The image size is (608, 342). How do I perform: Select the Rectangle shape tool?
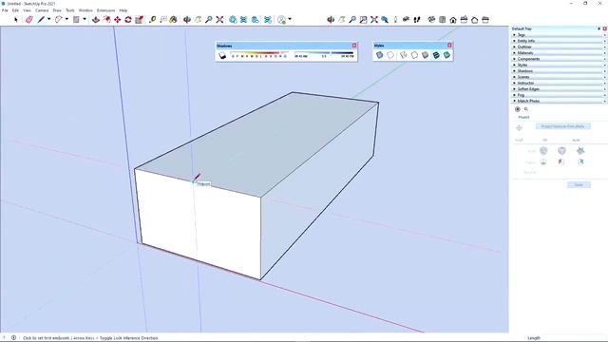pos(76,20)
